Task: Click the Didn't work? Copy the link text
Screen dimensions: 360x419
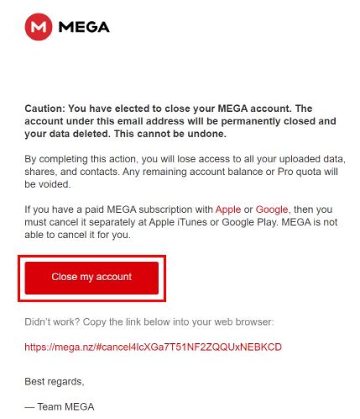Action: coord(149,322)
